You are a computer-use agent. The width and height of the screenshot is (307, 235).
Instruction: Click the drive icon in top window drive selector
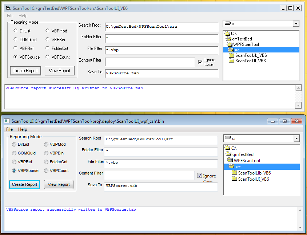coord(228,23)
